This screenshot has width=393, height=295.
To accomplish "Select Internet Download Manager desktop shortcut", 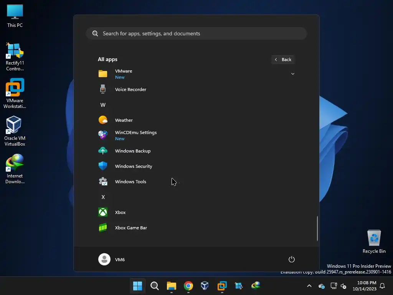I will [x=15, y=169].
